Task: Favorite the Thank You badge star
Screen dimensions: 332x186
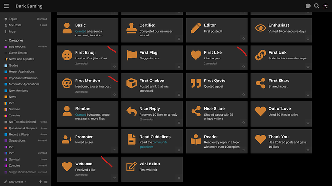Action: (x=308, y=150)
